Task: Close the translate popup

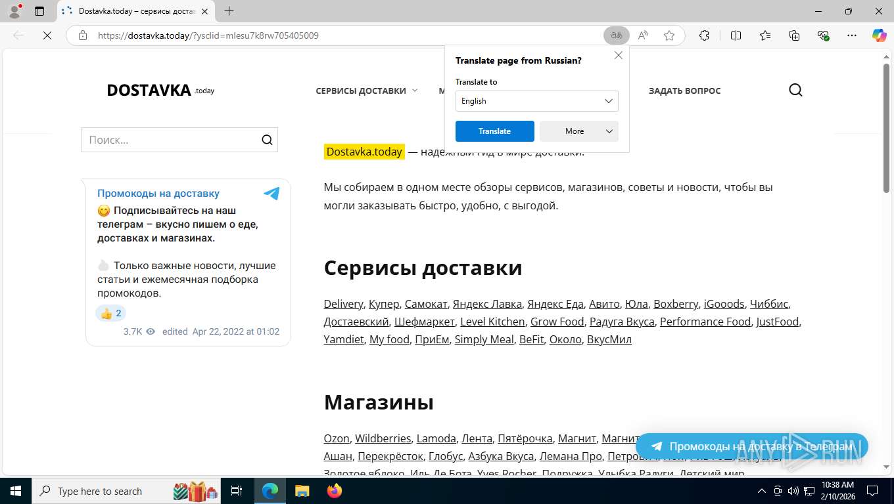Action: click(619, 56)
